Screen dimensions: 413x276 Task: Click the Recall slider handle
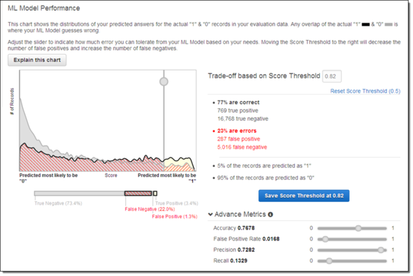click(329, 261)
